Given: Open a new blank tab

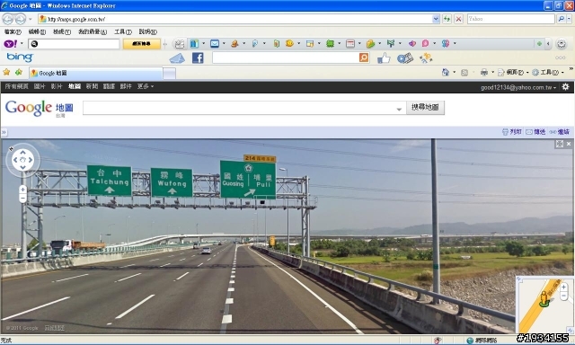Looking at the screenshot, I should (x=169, y=74).
